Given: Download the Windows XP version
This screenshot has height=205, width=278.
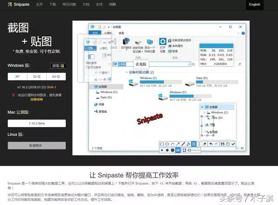Looking at the screenshot, I should coord(17,77).
